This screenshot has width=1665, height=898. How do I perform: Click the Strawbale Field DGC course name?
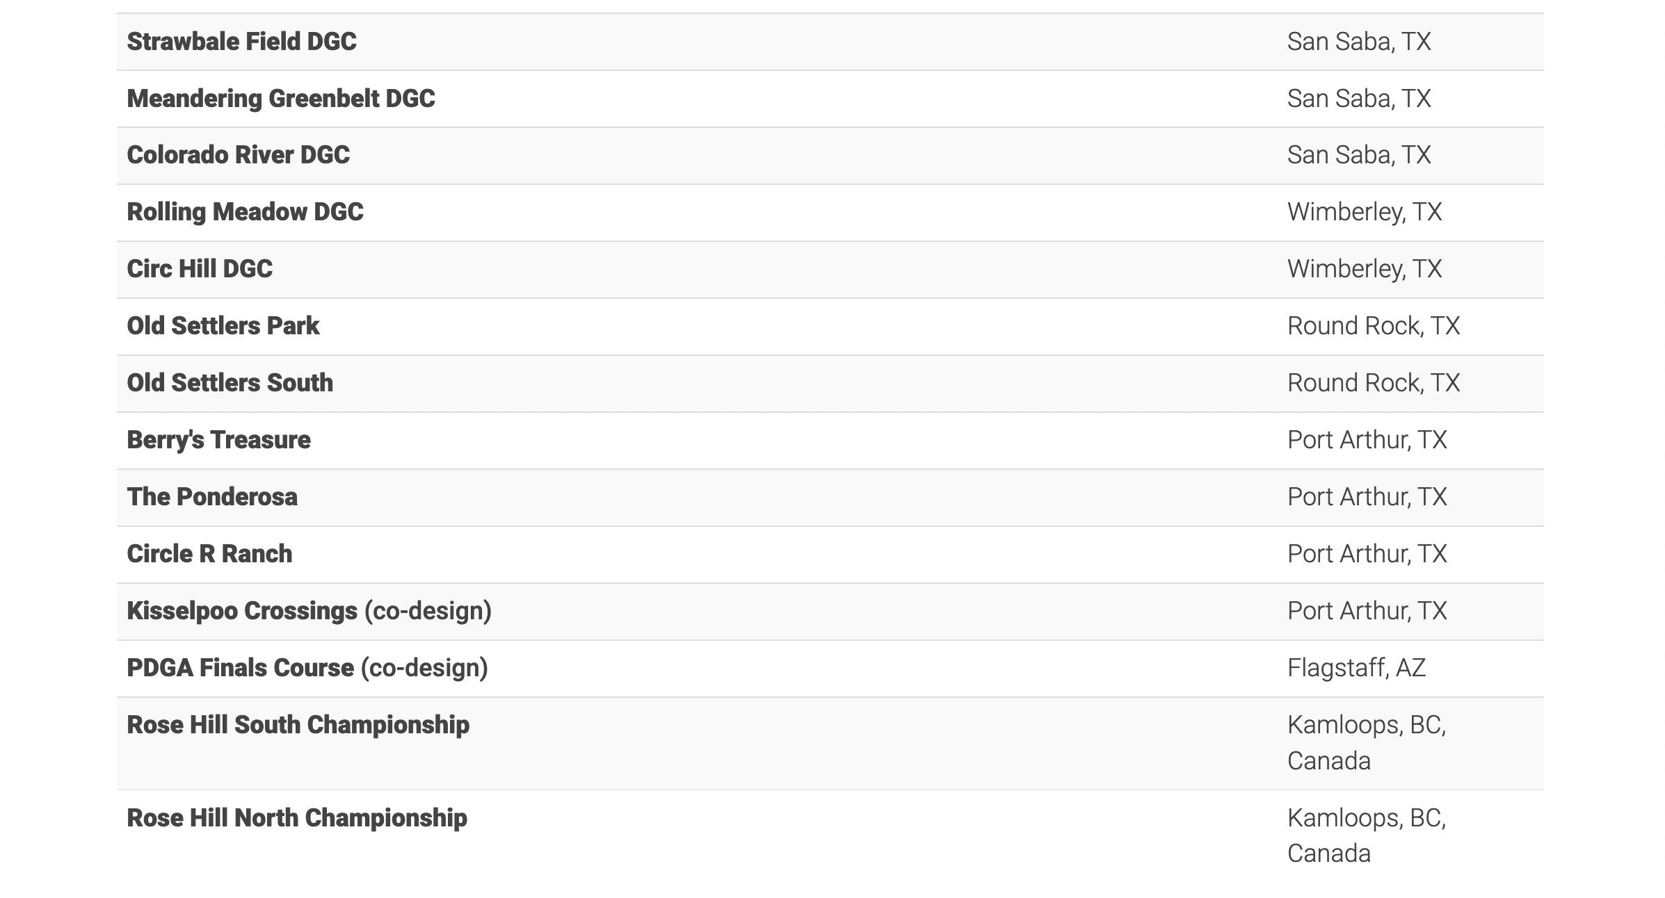pyautogui.click(x=241, y=42)
